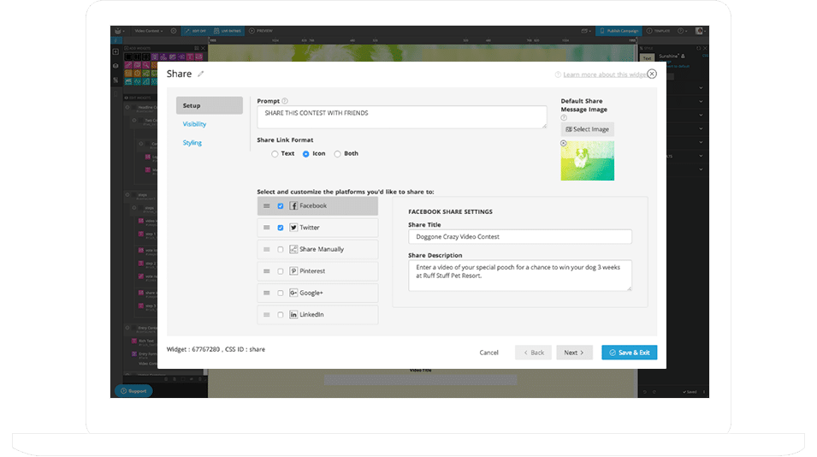Click the pencil icon next to Share title
This screenshot has height=457, width=817.
[199, 75]
